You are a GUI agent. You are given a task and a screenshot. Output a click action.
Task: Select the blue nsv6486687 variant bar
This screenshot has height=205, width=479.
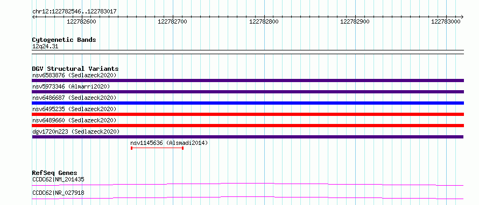pyautogui.click(x=248, y=103)
